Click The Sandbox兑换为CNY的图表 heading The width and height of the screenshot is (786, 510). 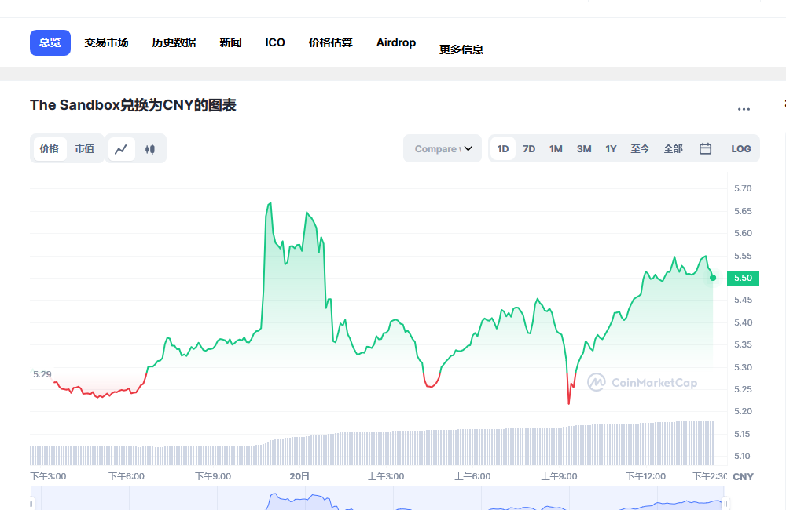pos(133,105)
